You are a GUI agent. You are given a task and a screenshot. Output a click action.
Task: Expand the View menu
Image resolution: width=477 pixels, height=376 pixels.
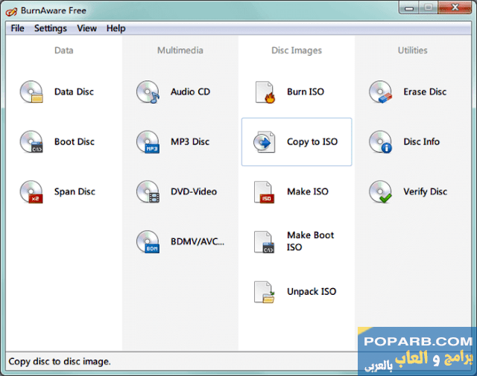86,28
